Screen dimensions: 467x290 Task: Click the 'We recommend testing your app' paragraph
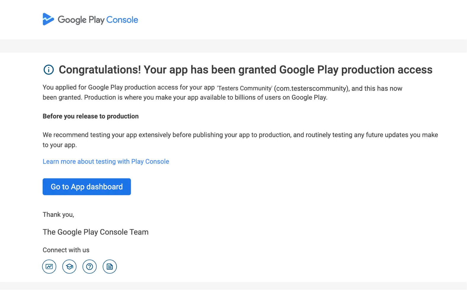(x=240, y=135)
